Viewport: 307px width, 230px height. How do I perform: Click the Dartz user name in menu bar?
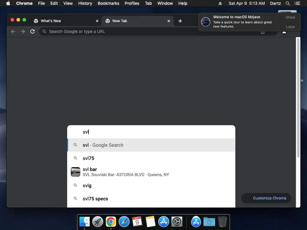pyautogui.click(x=275, y=3)
